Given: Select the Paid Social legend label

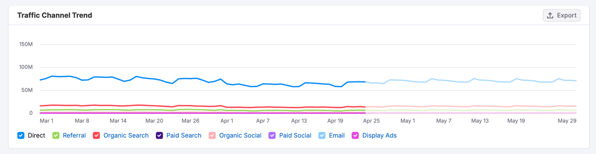Looking at the screenshot, I should (295, 135).
